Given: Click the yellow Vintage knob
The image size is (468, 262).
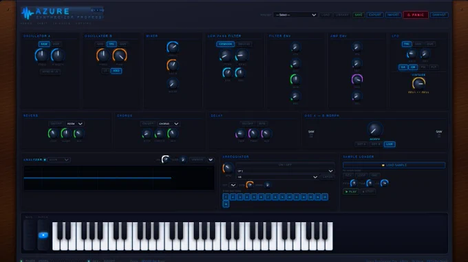Looking at the screenshot, I should [x=418, y=84].
